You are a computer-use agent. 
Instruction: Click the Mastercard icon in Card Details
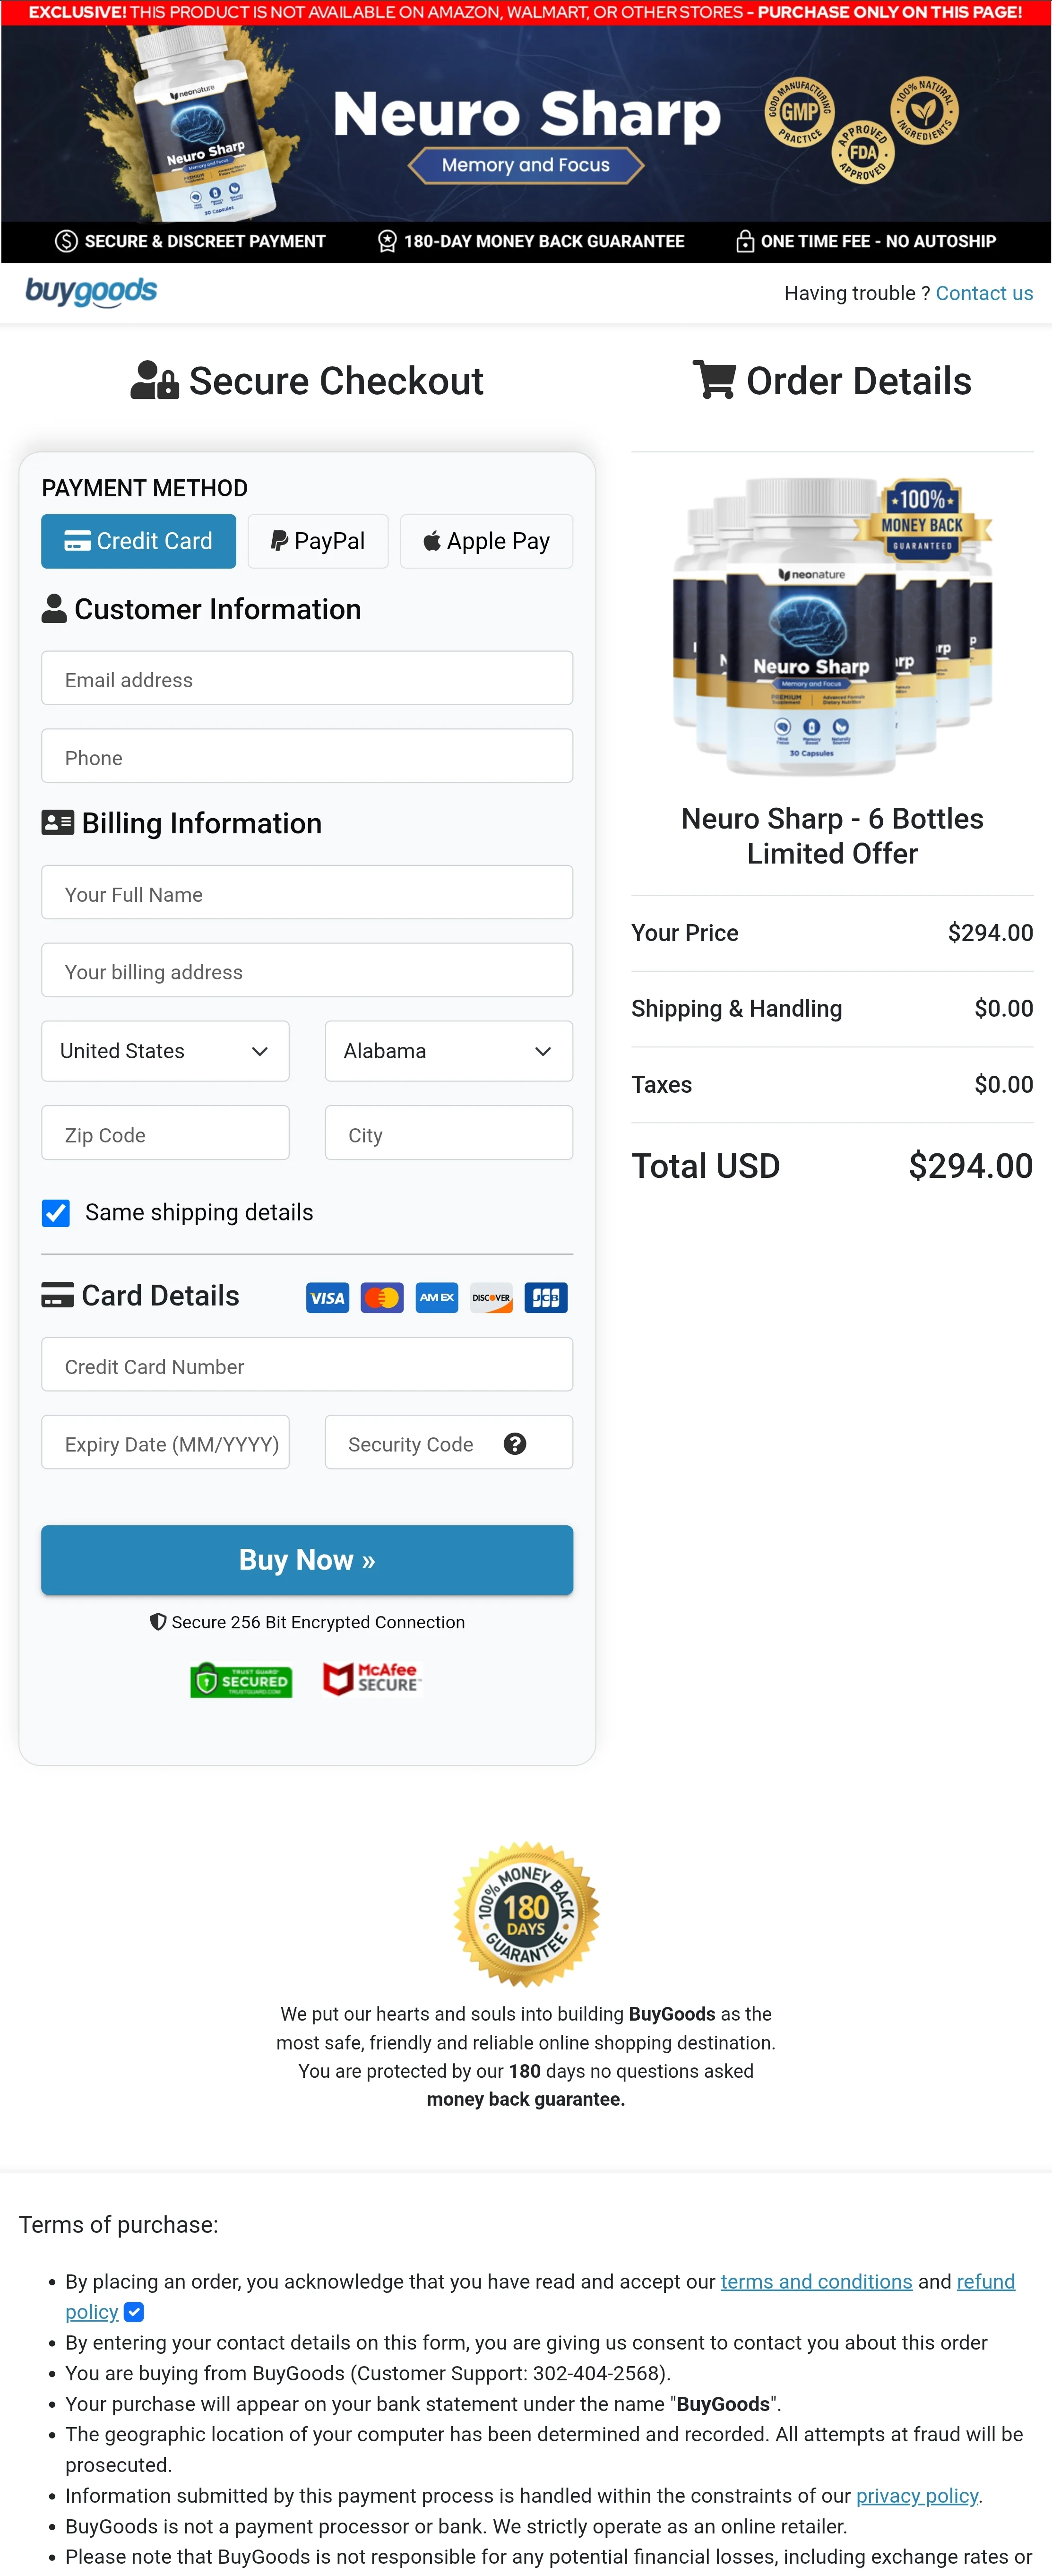point(381,1297)
